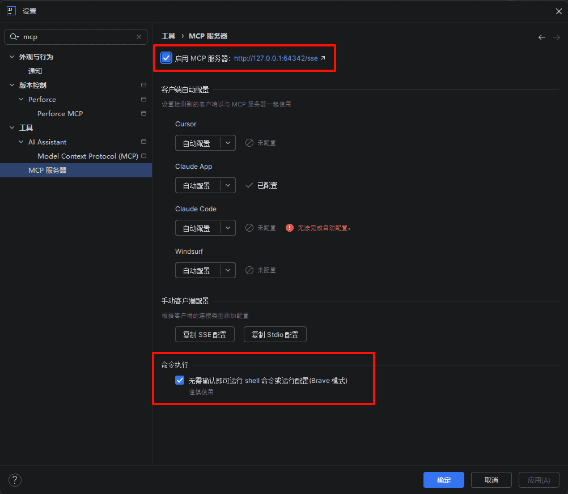Click the green checkmark beside Claude App
This screenshot has height=494, width=568.
(251, 185)
